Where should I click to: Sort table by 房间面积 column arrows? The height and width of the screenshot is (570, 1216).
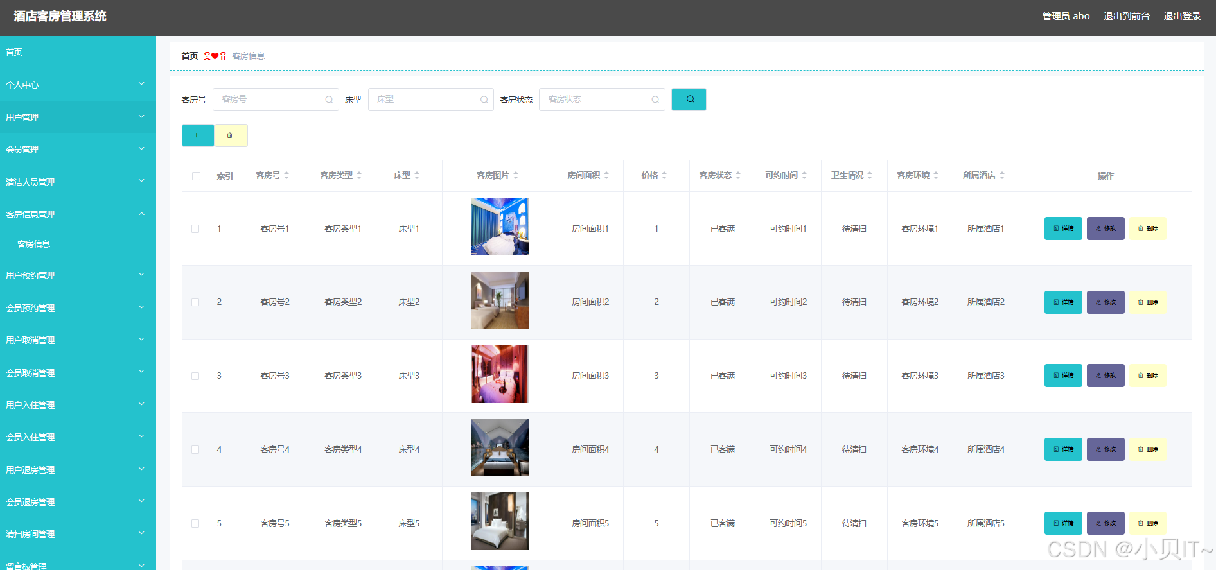click(606, 175)
